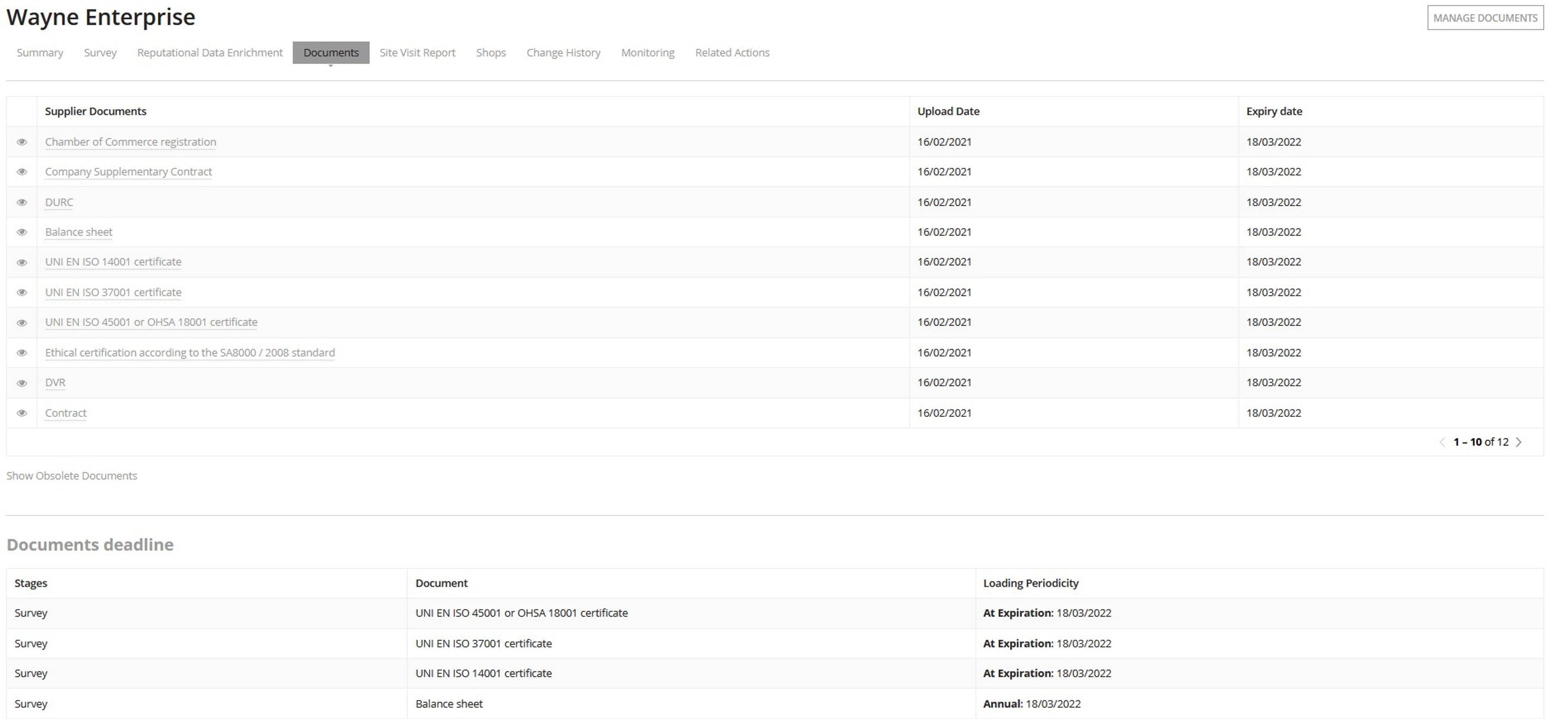Preview Company Supplementary Contract via eye icon
1553x719 pixels.
pyautogui.click(x=22, y=172)
